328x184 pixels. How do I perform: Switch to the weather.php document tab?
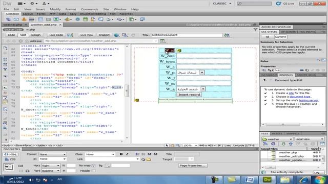pos(13,25)
